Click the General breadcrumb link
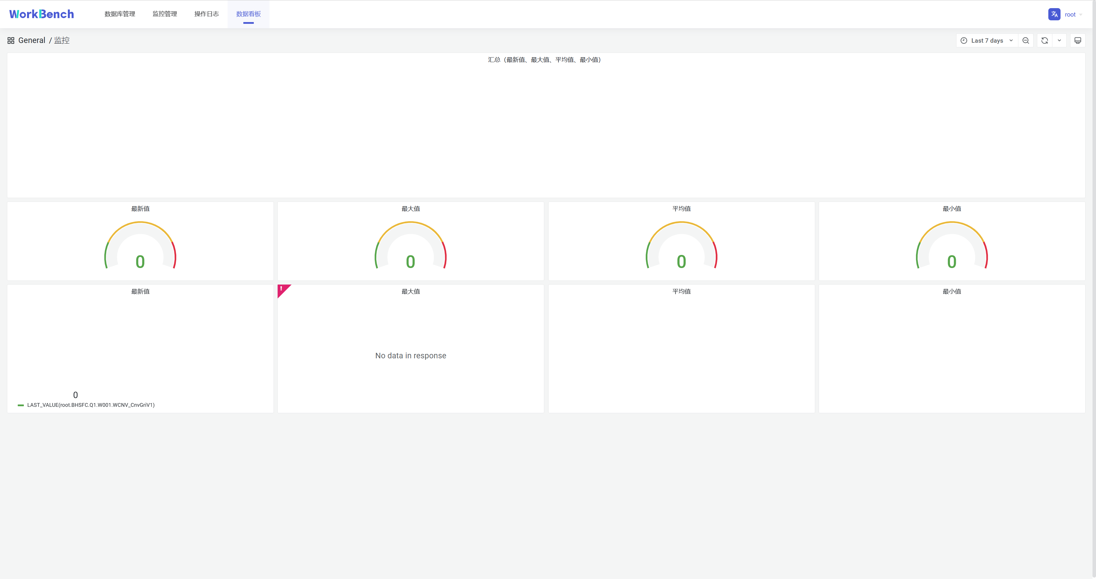The height and width of the screenshot is (579, 1096). (x=31, y=40)
